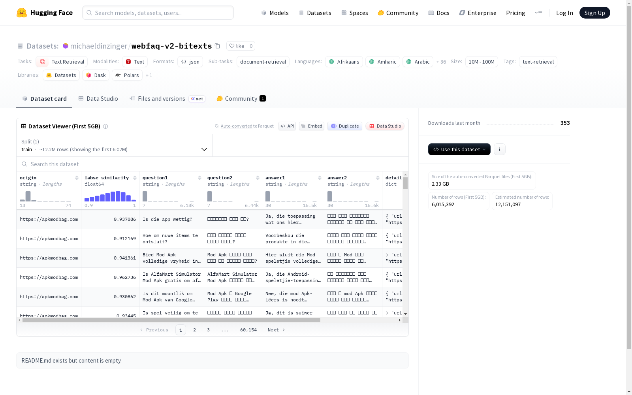The image size is (632, 395).
Task: Click the table's horizontal scrollbar thumb
Action: tap(171, 320)
